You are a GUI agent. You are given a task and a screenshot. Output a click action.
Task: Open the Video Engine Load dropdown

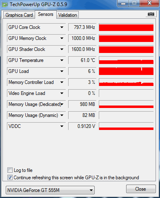click(x=62, y=93)
